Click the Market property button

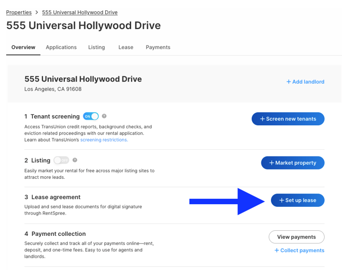click(292, 163)
